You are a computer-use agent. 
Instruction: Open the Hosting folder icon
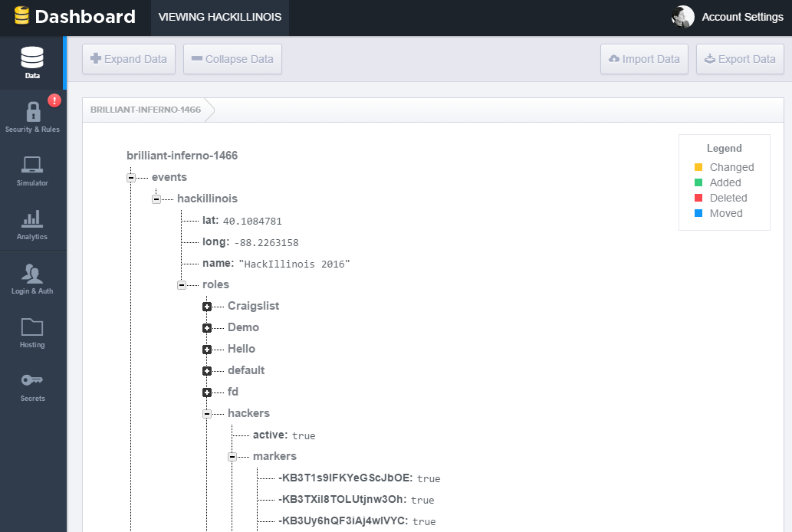point(32,327)
